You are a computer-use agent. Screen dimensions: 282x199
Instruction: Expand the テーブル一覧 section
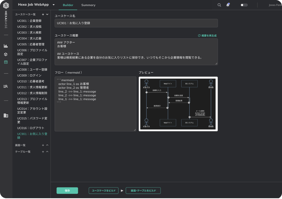point(47,152)
